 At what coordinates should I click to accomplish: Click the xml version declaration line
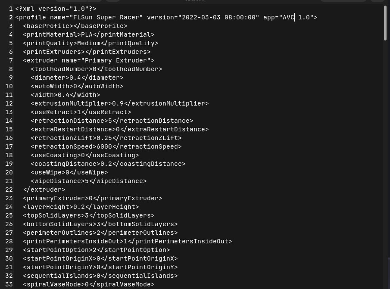(56, 9)
